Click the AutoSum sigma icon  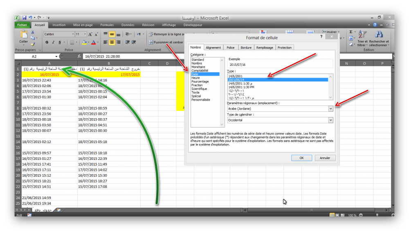pos(351,32)
